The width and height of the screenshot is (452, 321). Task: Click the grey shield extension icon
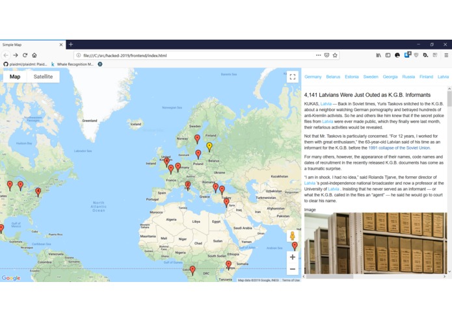416,55
